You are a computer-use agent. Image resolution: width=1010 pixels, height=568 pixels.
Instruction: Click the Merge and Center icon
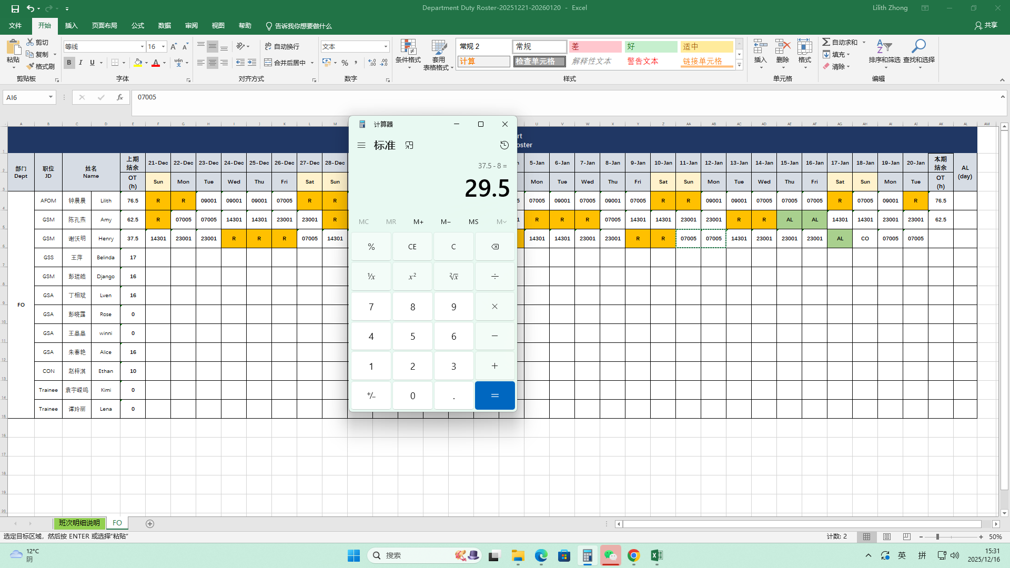pyautogui.click(x=268, y=63)
